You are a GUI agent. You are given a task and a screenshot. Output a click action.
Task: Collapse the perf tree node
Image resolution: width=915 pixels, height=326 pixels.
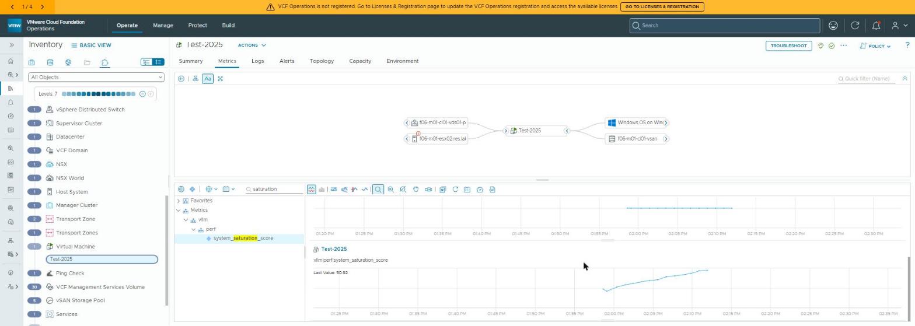194,230
